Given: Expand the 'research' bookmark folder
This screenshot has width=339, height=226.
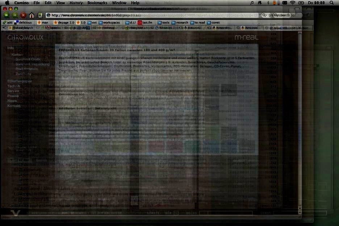Looking at the screenshot, I should 180,22.
